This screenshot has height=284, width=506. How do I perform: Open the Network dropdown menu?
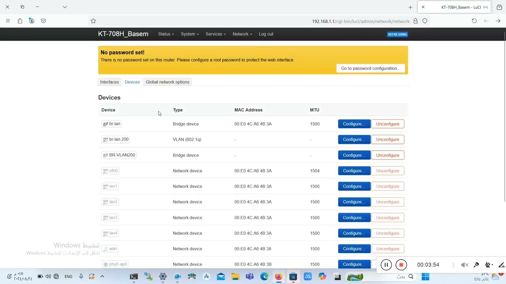click(x=242, y=34)
